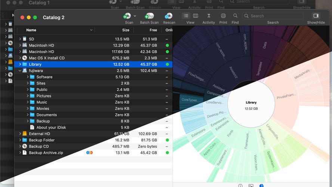Click 102.69 GB free value of External HD

(x=148, y=134)
